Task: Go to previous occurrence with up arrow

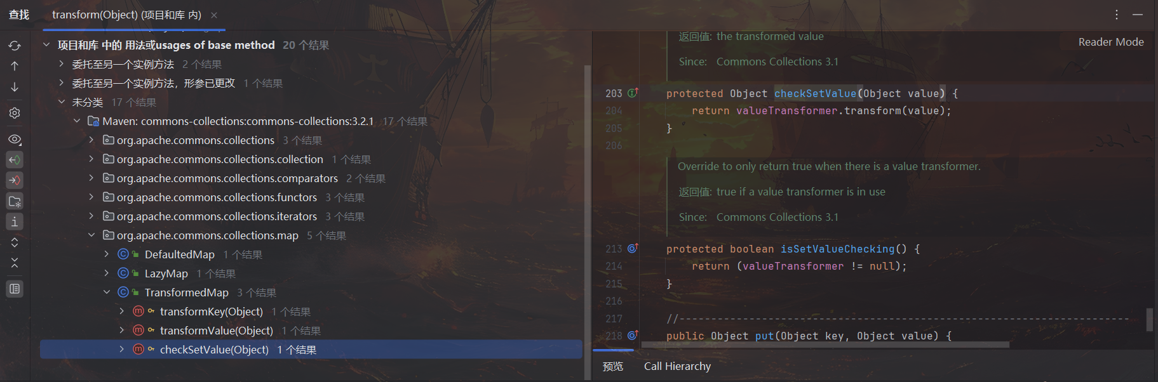Action: [15, 66]
